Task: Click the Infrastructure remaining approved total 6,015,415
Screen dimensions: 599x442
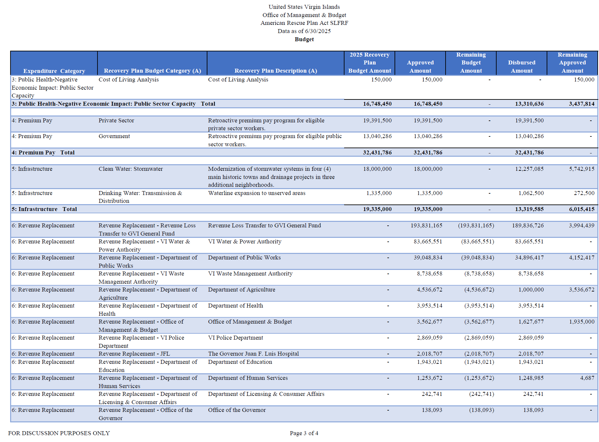Action: click(x=582, y=209)
